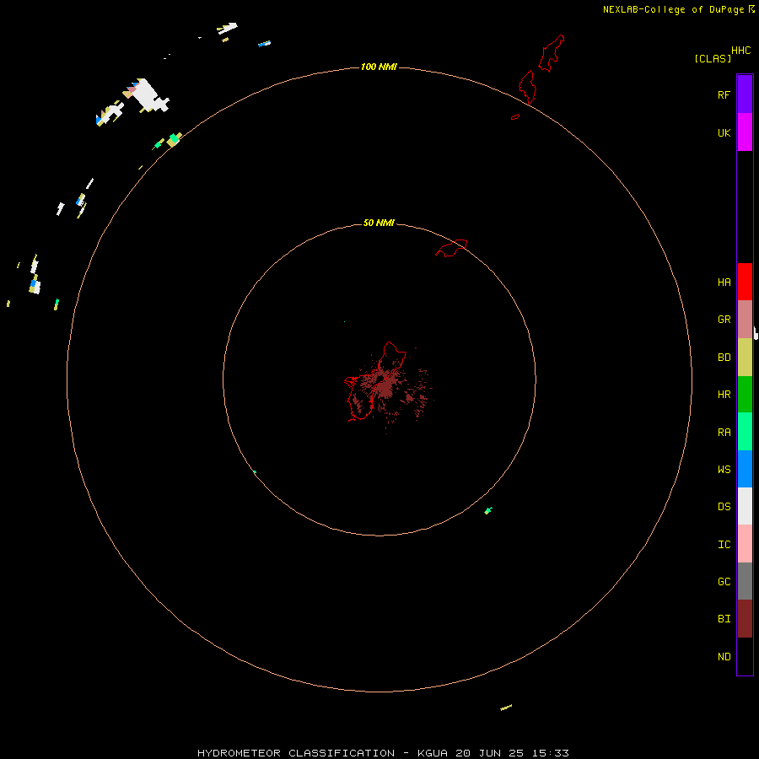The image size is (759, 759).
Task: Click the 'RF' legend label
Action: coord(724,94)
